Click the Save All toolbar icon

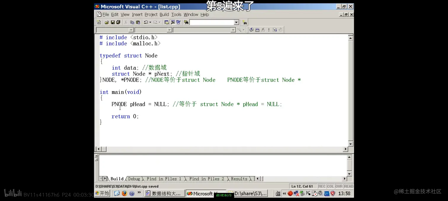[x=118, y=22]
